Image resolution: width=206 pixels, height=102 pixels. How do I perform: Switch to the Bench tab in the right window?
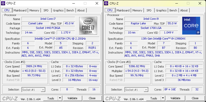coord(173,10)
